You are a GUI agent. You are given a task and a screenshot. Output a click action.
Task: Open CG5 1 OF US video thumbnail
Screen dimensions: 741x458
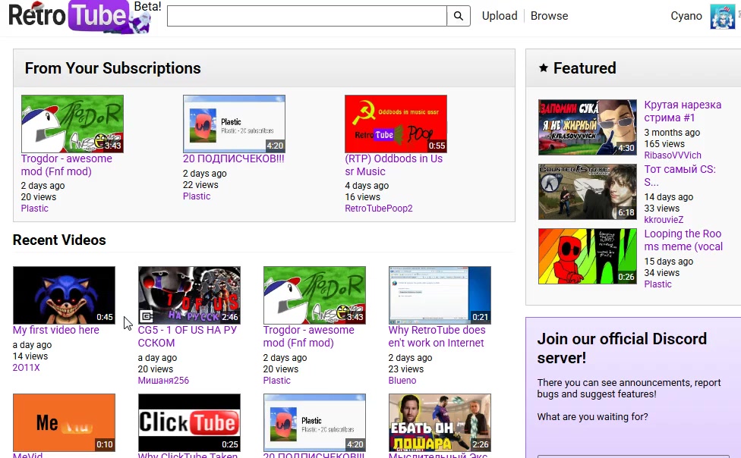coord(189,295)
